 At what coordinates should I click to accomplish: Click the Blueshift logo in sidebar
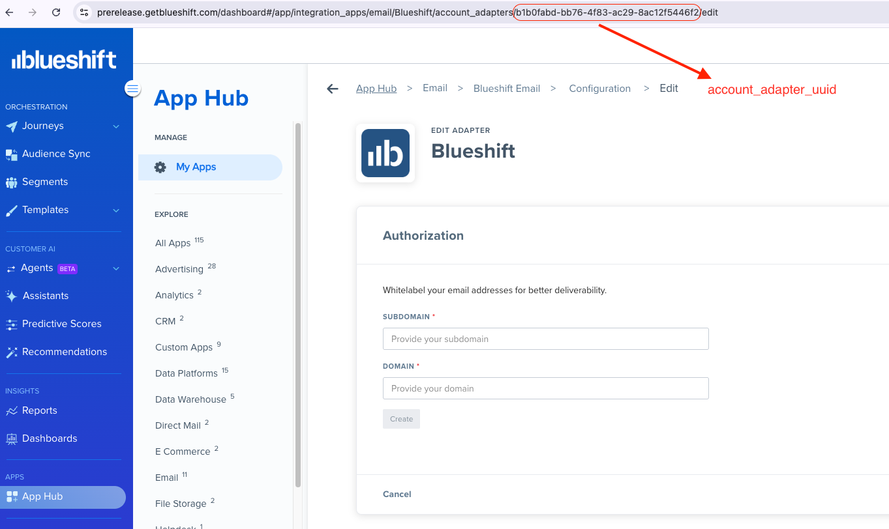click(64, 60)
